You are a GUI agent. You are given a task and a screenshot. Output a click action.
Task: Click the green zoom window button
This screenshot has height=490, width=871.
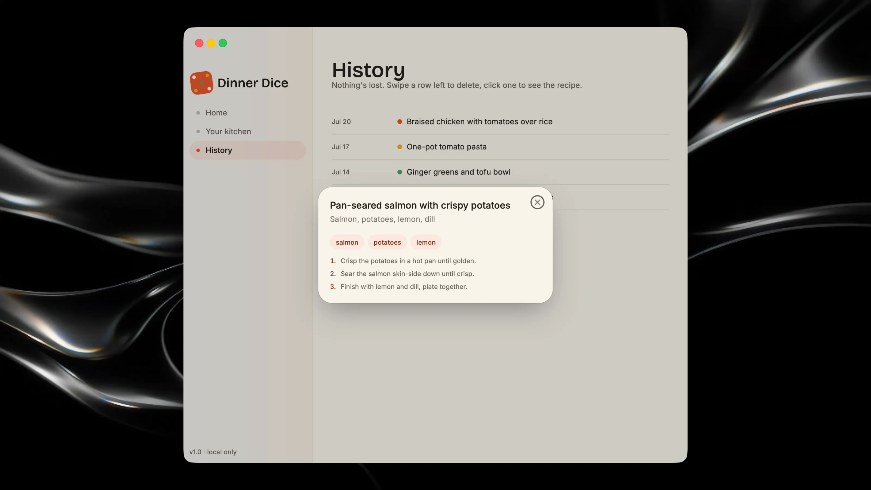[x=223, y=43]
